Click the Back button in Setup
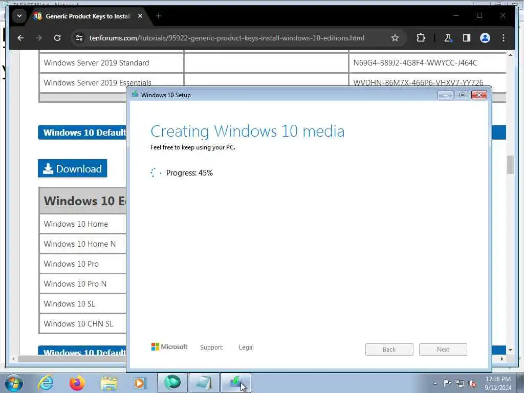This screenshot has width=524, height=393. pyautogui.click(x=389, y=350)
